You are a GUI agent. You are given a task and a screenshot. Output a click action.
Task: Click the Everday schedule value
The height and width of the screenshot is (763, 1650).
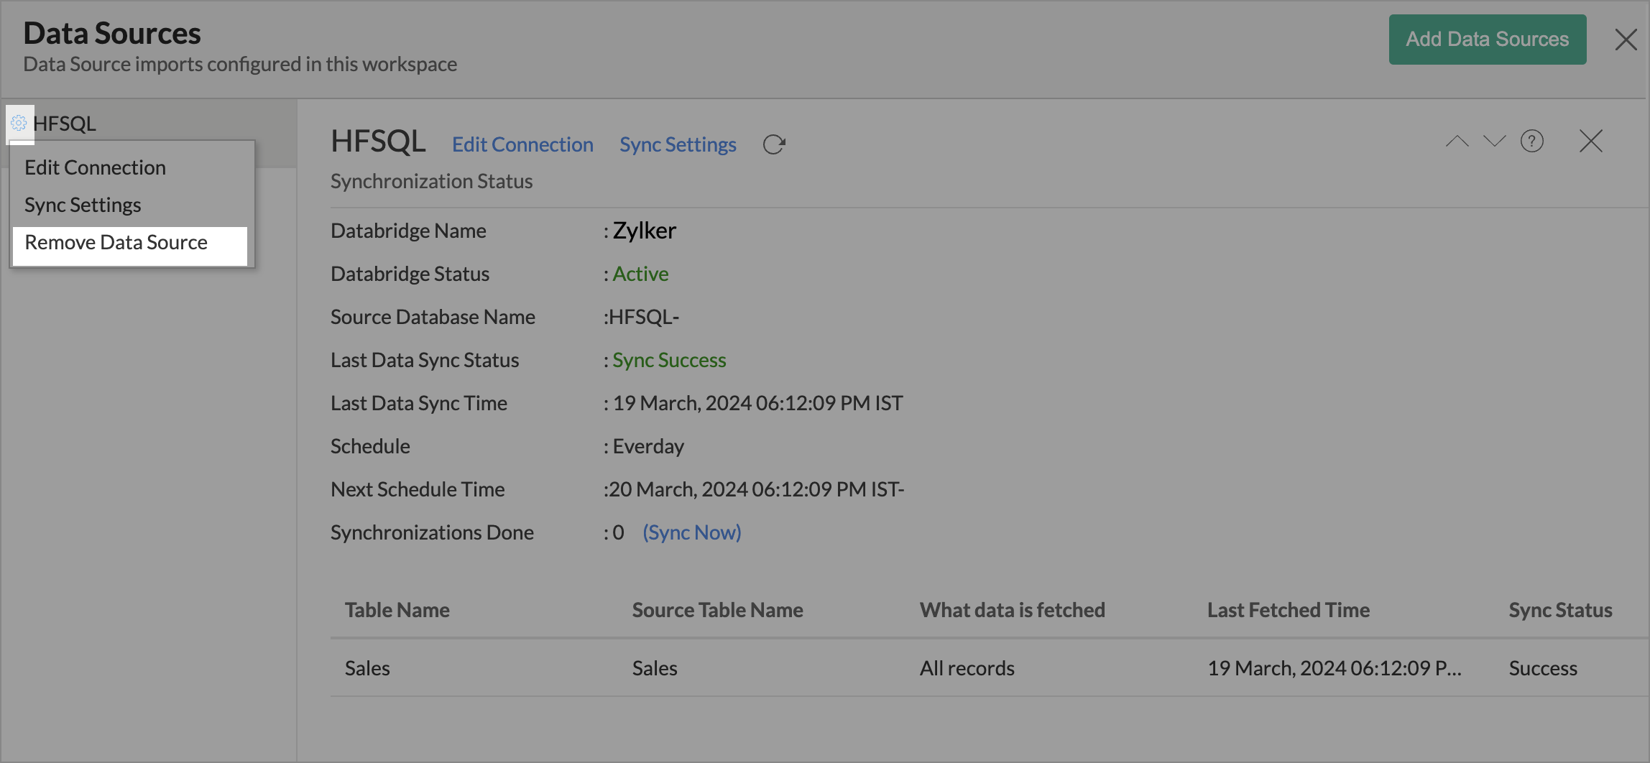[648, 446]
